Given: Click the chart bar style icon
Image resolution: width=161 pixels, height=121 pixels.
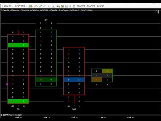Looking at the screenshot, I should coord(30,6).
